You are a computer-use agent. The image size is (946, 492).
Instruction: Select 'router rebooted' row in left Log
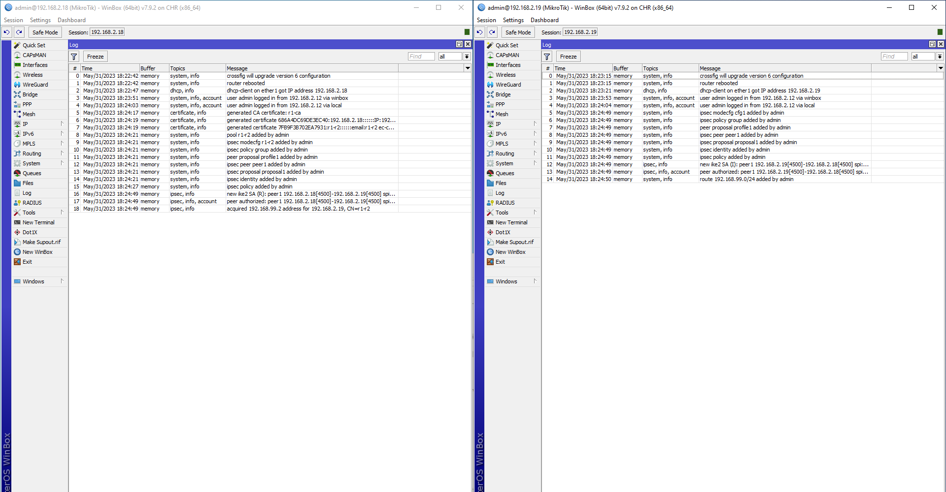pos(270,83)
